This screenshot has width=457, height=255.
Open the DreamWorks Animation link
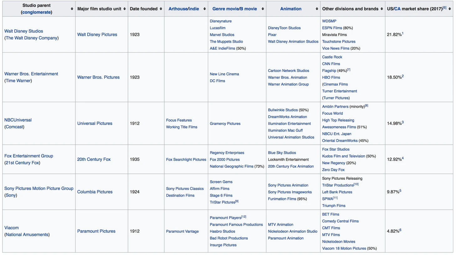click(x=287, y=117)
